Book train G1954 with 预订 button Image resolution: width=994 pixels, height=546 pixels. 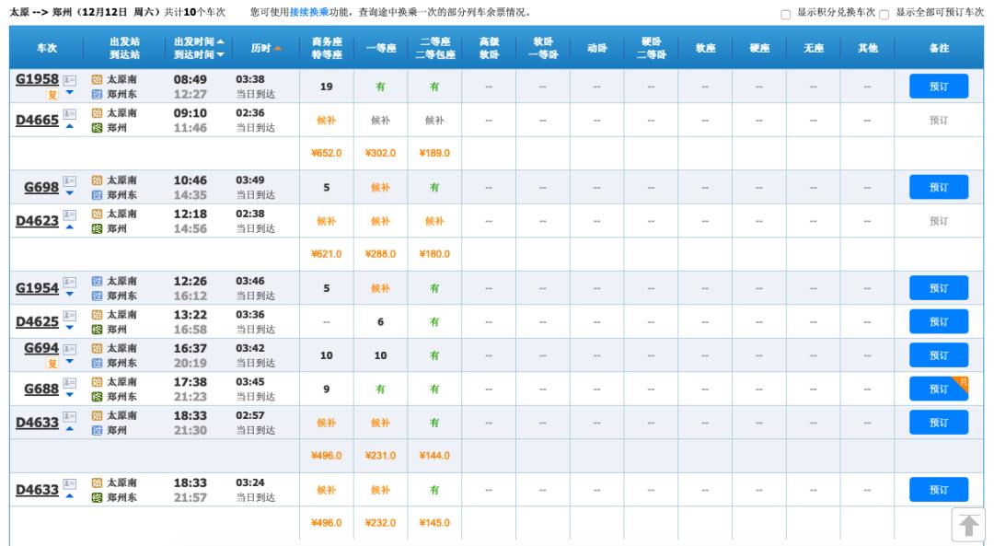click(939, 288)
